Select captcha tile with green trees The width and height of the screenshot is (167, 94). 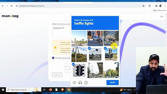111,70
